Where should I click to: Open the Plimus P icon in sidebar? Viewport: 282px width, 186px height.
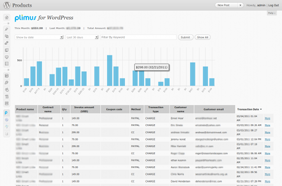tap(6, 113)
